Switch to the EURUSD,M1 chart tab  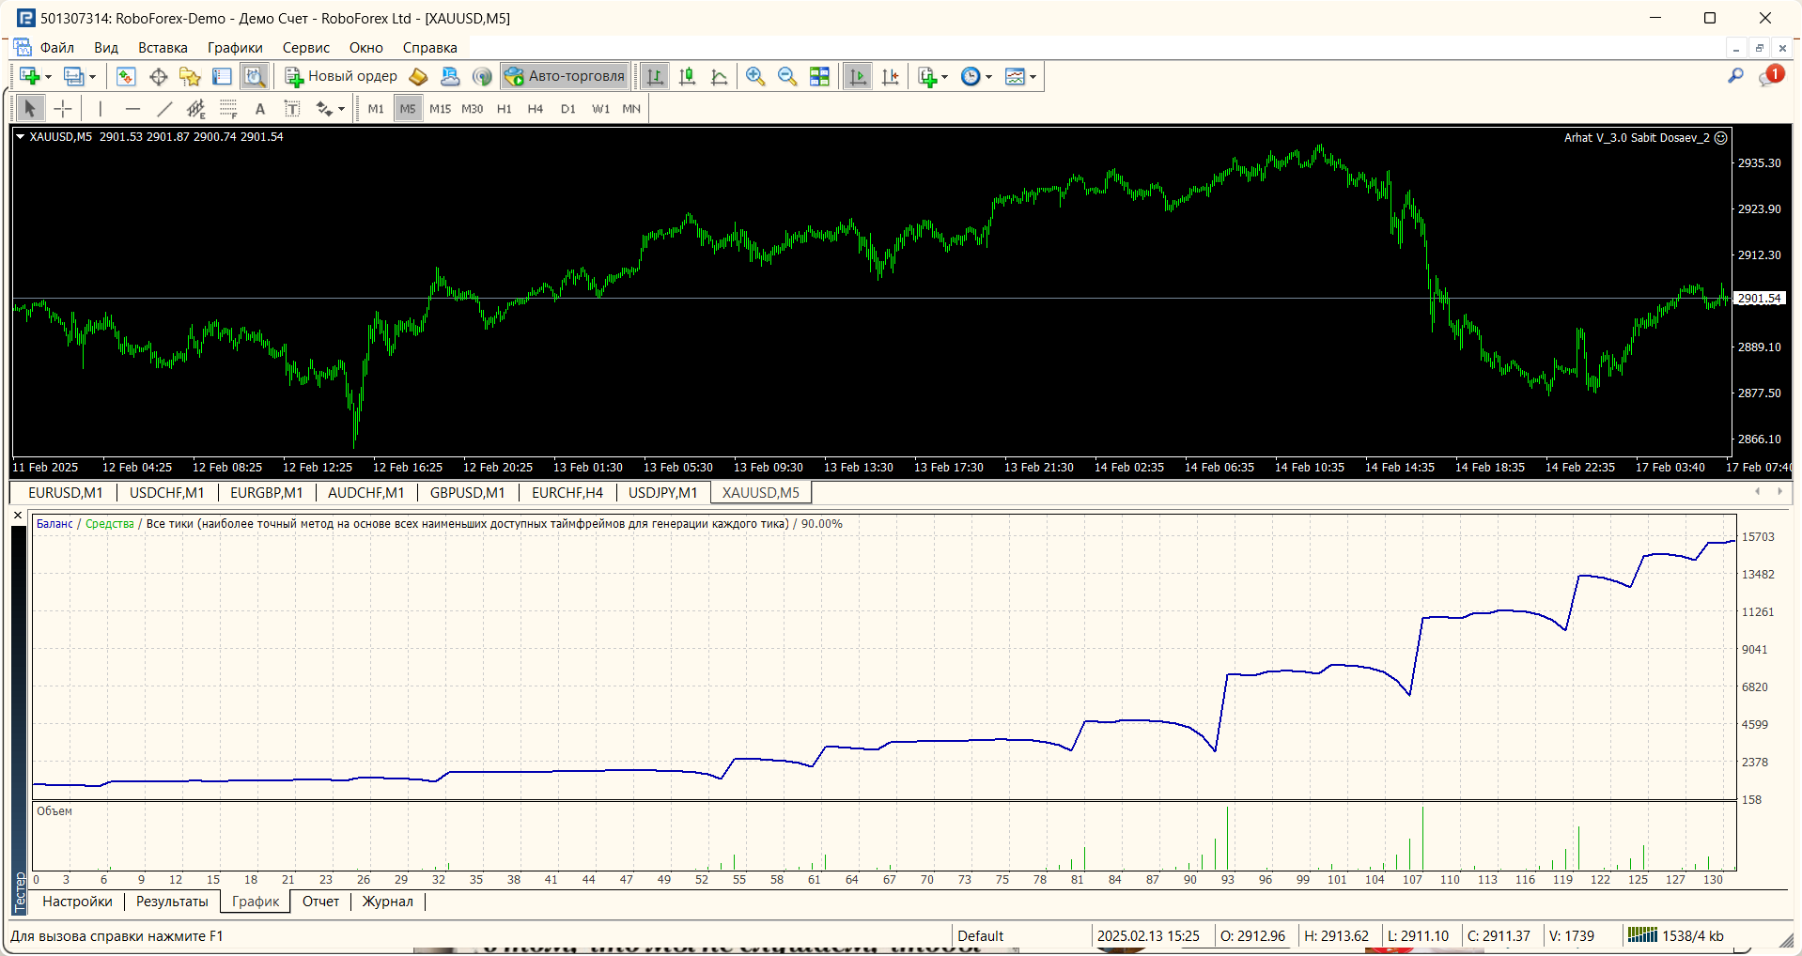(x=65, y=493)
